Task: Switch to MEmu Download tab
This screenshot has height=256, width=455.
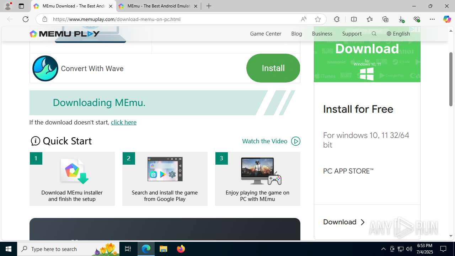Action: pos(73,6)
